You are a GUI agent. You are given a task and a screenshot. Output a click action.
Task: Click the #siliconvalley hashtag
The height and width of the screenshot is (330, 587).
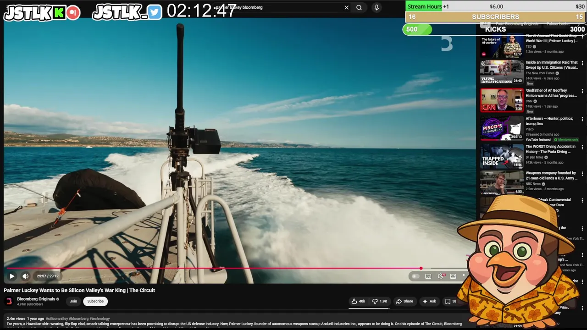(57, 319)
